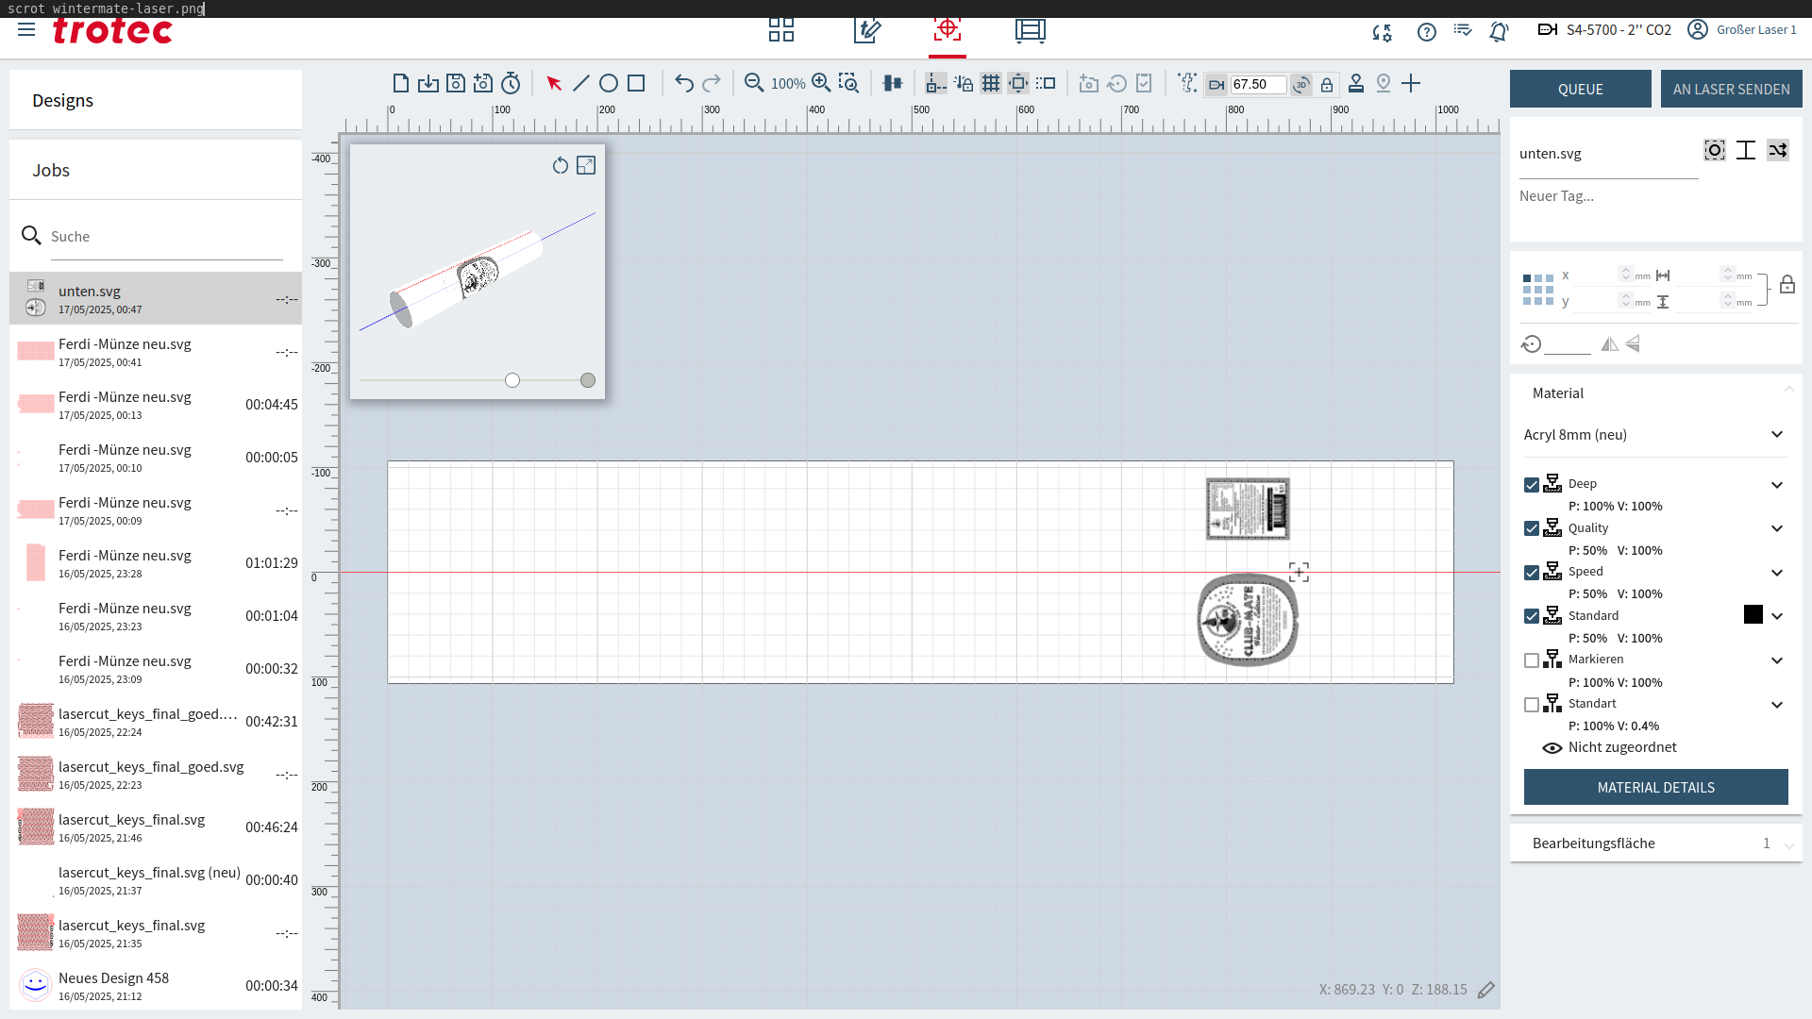
Task: Click the 3D preview slider handle
Action: 512,380
